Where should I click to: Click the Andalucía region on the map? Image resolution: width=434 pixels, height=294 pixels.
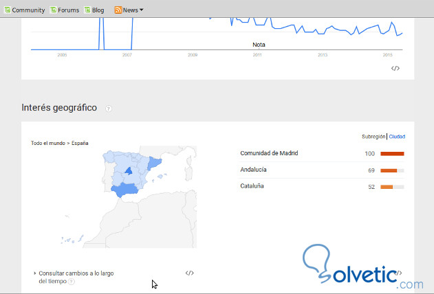click(x=124, y=190)
